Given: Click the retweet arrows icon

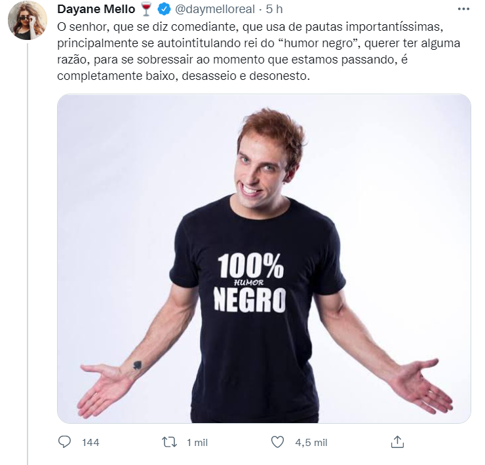Looking at the screenshot, I should coord(170,442).
